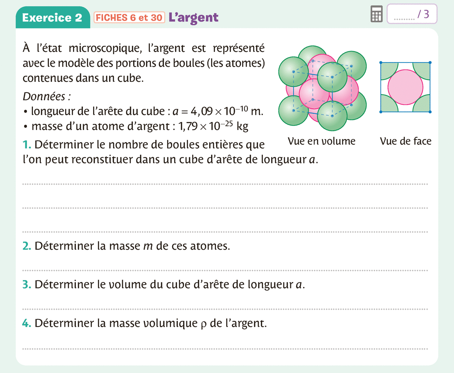Click question number 1 marker

coord(26,145)
